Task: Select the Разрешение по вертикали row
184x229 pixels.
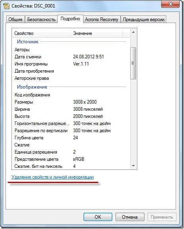Action: [x=71, y=131]
